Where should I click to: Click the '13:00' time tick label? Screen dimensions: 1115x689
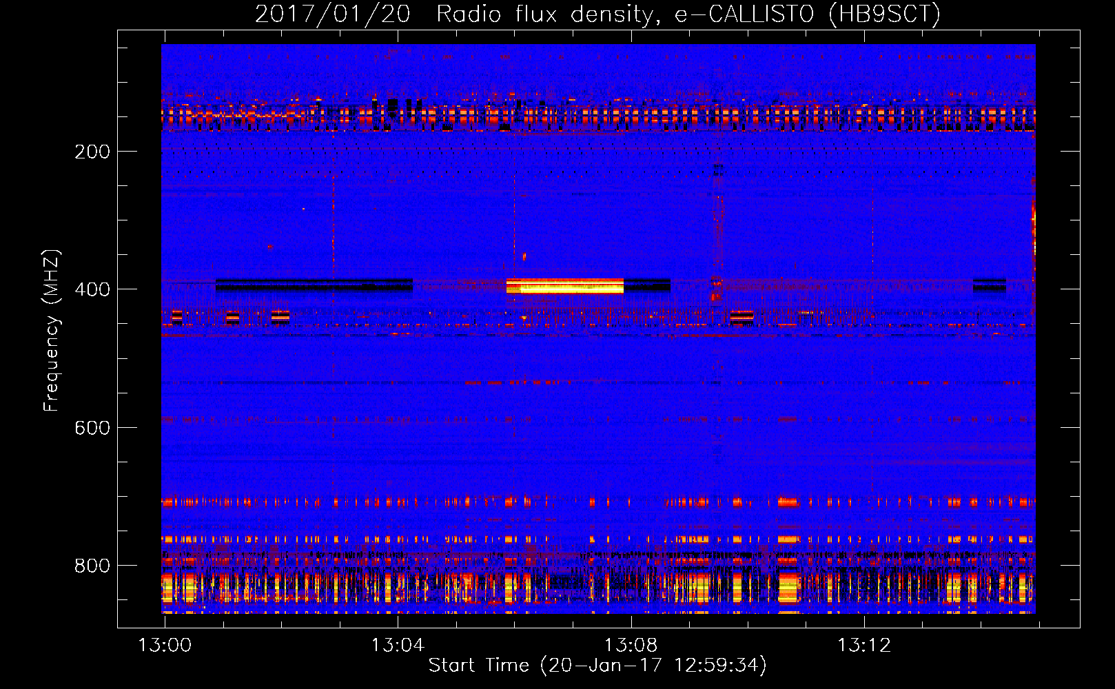(x=165, y=646)
